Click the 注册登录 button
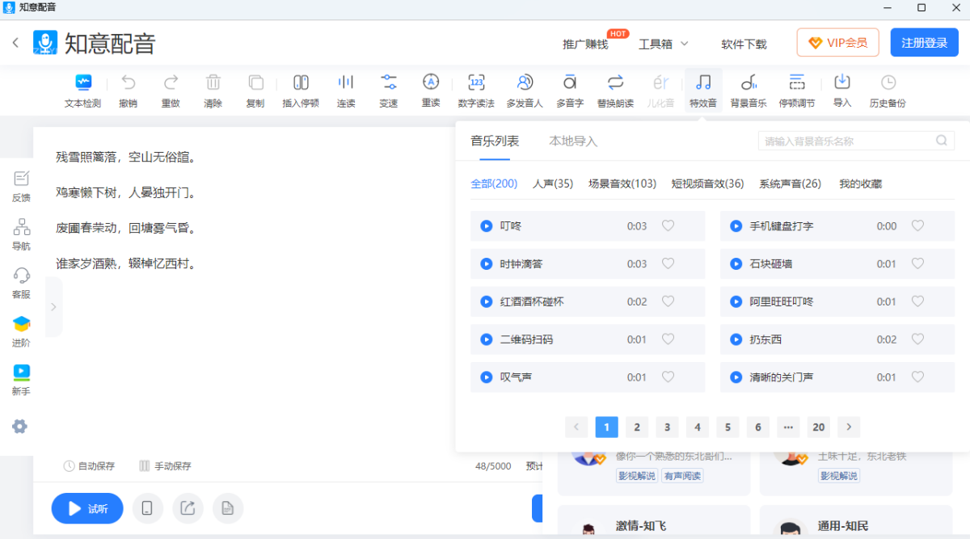 924,43
